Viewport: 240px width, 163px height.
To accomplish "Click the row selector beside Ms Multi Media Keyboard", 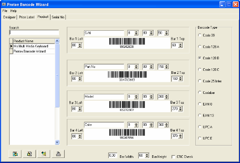I will tap(11, 46).
